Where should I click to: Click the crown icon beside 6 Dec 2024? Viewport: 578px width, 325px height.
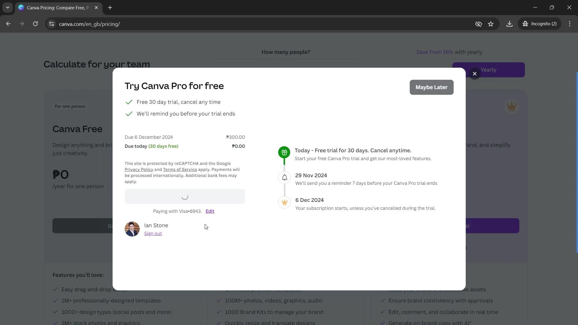284,202
